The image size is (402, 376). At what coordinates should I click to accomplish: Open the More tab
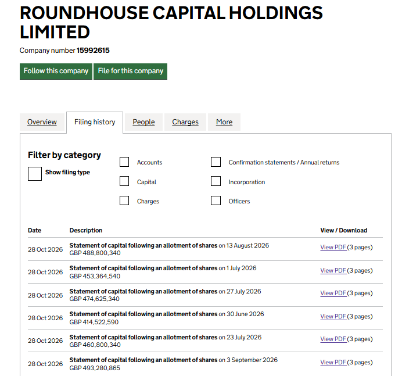[224, 122]
